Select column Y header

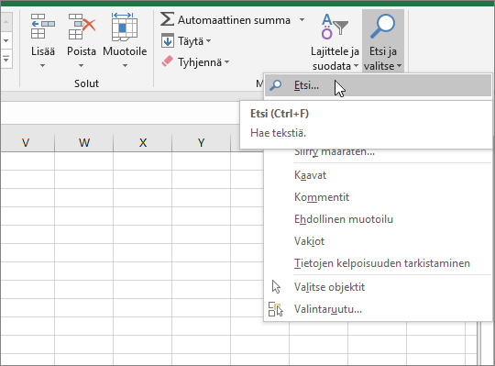(x=201, y=143)
